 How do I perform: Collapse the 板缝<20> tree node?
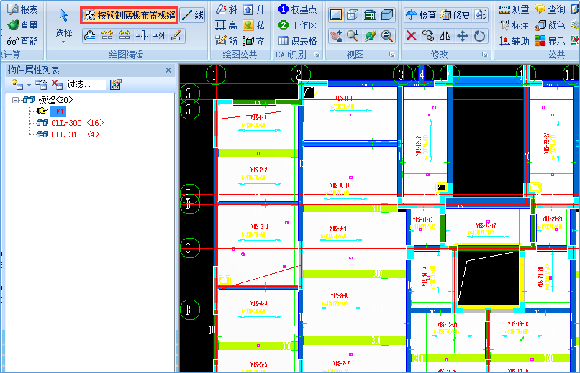click(15, 100)
